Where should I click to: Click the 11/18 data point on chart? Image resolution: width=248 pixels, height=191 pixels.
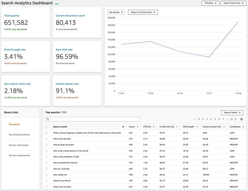pos(238,22)
